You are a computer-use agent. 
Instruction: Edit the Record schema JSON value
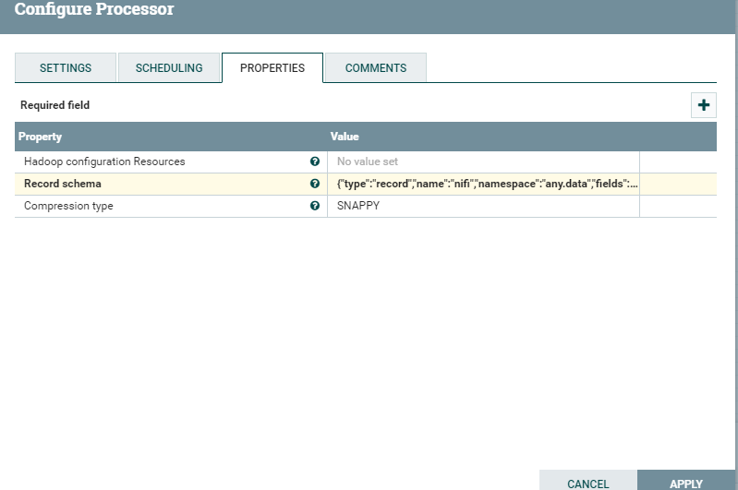pyautogui.click(x=483, y=184)
